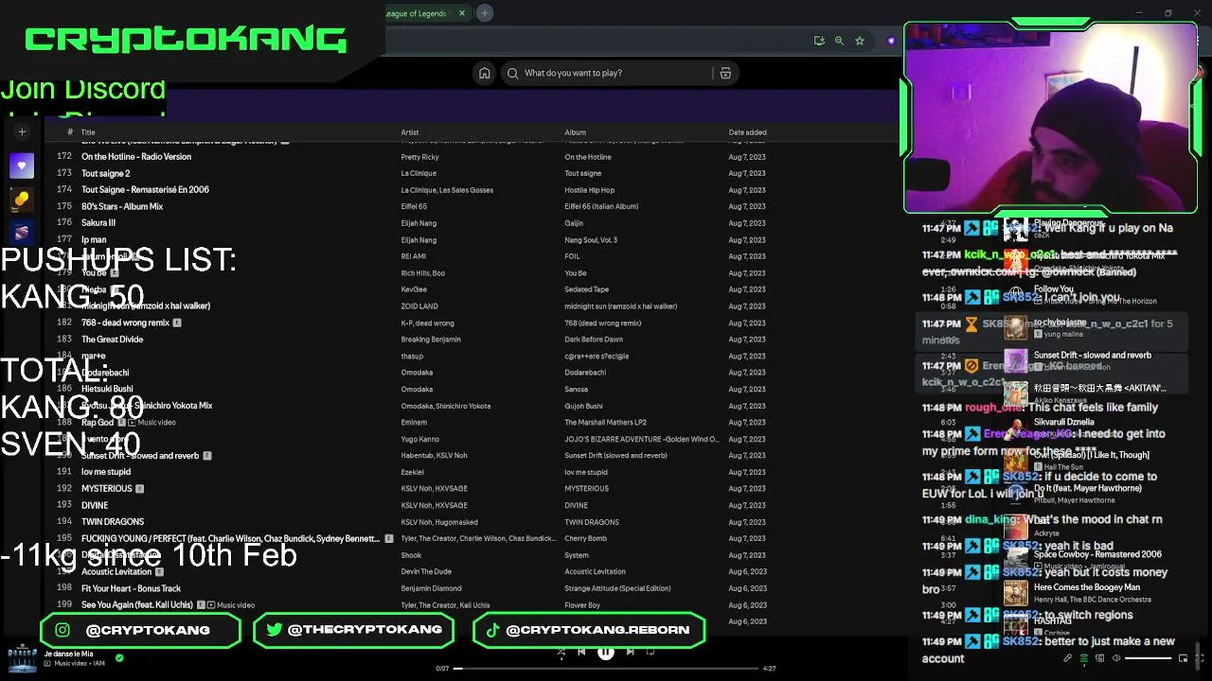Click the magnifier icon in Spotify search box
Viewport: 1212px width, 681px height.
point(513,73)
